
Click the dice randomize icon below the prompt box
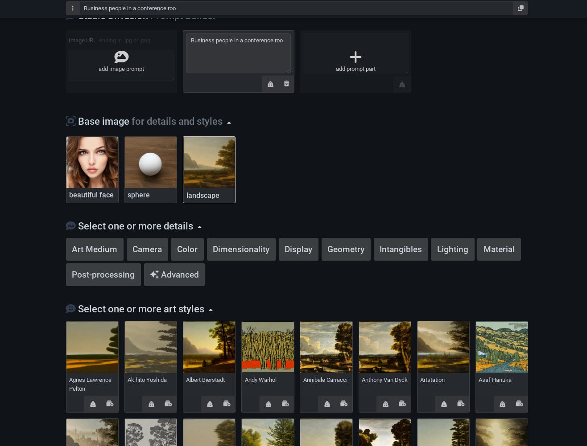pyautogui.click(x=270, y=84)
